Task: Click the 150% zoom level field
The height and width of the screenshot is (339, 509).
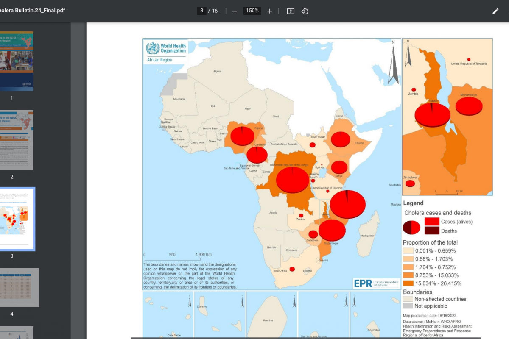Action: tap(252, 11)
